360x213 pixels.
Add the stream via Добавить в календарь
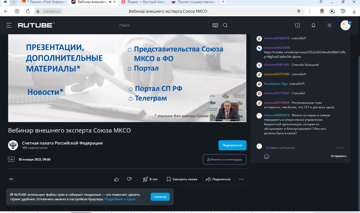tap(224, 159)
